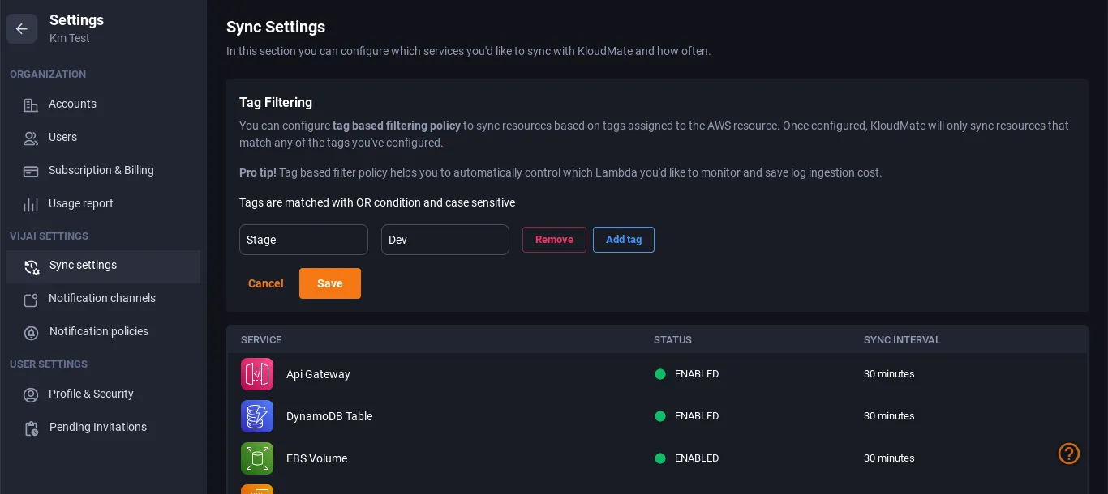Viewport: 1108px width, 494px height.
Task: Go to Users page
Action: (x=103, y=138)
